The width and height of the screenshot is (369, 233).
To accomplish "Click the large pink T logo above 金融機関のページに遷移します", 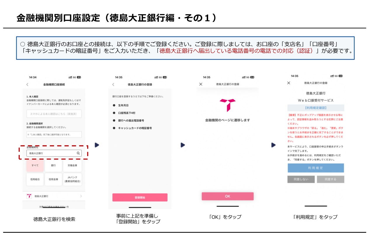I will click(x=227, y=105).
